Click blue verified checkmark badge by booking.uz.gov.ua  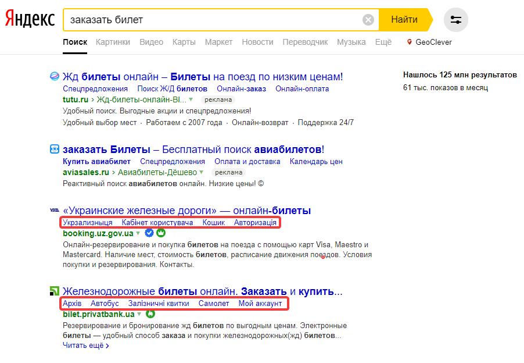pyautogui.click(x=149, y=233)
